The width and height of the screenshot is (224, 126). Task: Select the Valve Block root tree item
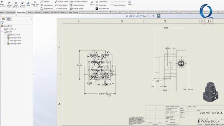[x=7, y=26]
